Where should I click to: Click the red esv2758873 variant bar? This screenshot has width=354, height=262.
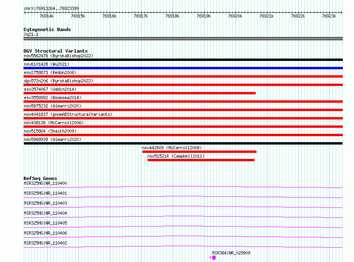pyautogui.click(x=183, y=76)
